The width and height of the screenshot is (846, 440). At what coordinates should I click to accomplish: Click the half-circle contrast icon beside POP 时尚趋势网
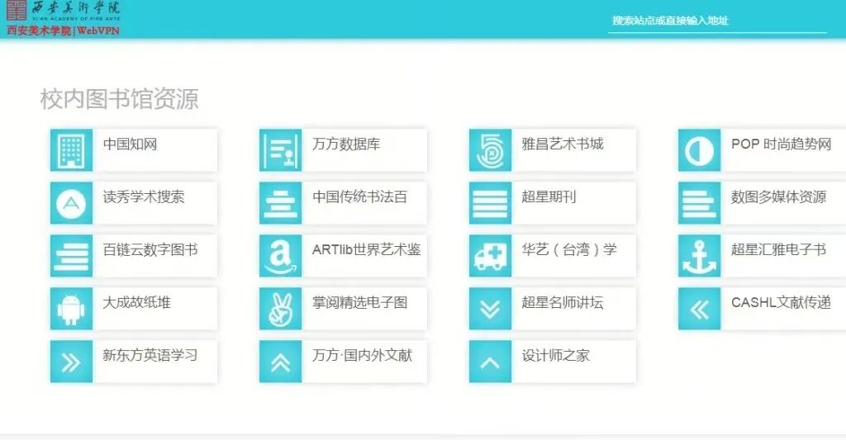click(699, 150)
